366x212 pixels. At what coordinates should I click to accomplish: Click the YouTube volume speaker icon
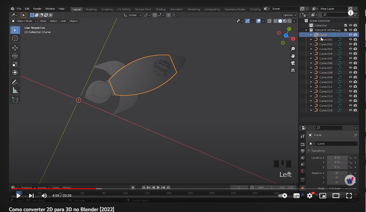[x=44, y=195]
